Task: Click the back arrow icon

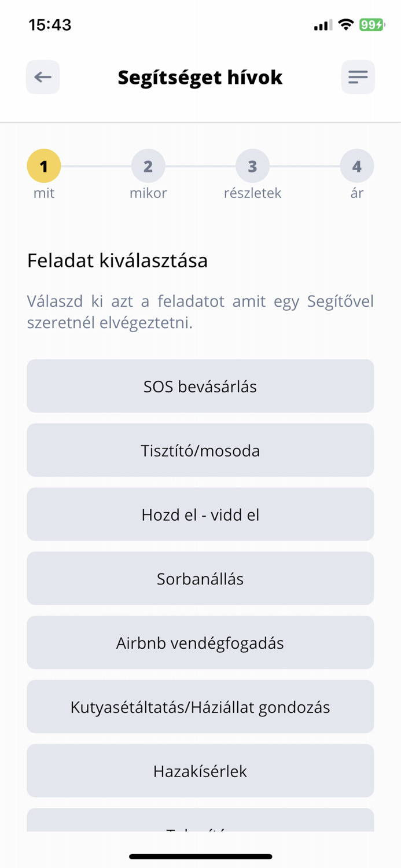Action: coord(42,77)
